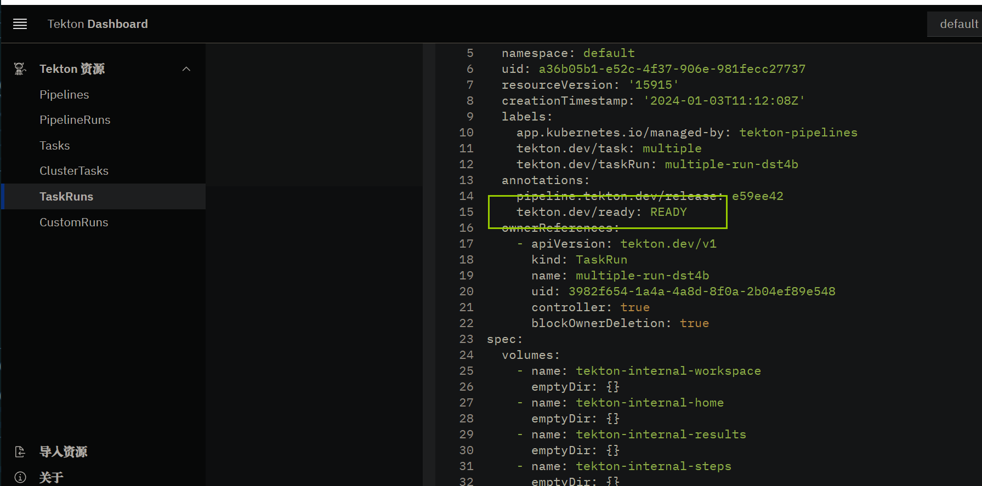Click the READY annotation value
The image size is (982, 486).
point(668,212)
